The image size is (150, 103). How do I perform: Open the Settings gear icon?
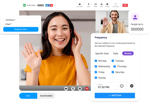pos(107,4)
